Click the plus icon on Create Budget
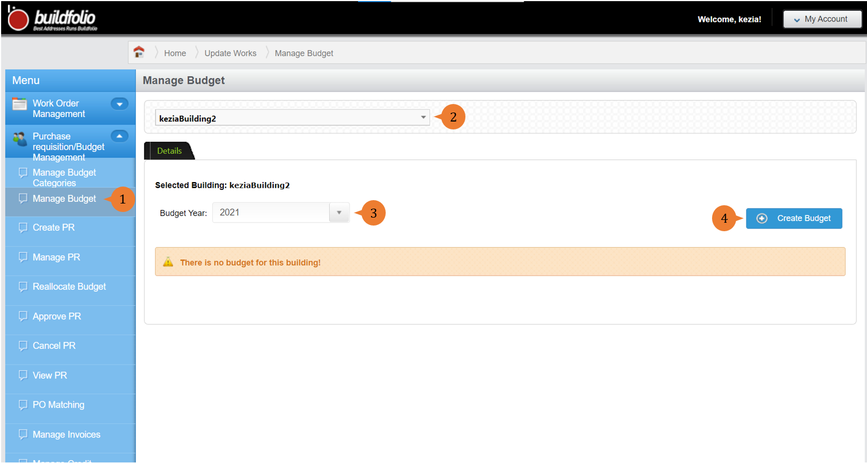The height and width of the screenshot is (463, 867). point(762,218)
